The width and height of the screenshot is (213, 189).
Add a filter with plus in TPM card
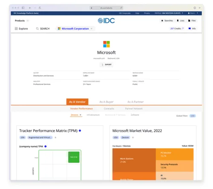55,137
